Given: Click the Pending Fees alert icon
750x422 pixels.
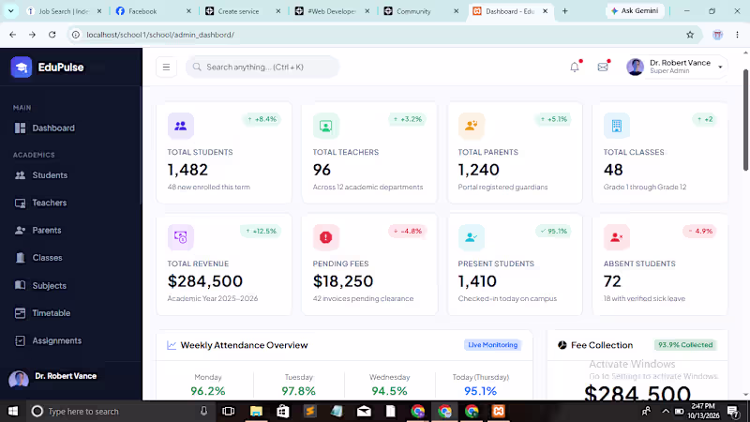Looking at the screenshot, I should [x=325, y=237].
